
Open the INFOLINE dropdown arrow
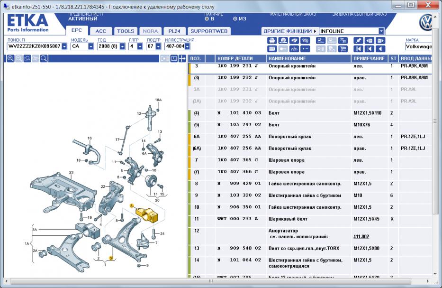[x=381, y=31]
